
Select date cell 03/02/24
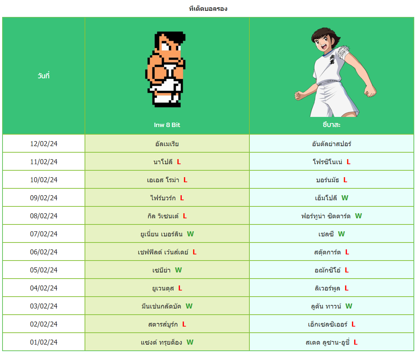(43, 306)
